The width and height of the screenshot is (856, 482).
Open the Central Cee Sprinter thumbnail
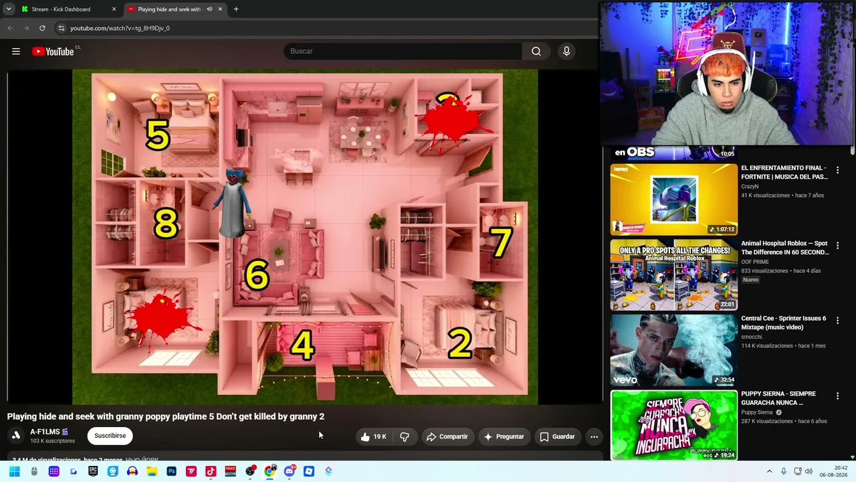pyautogui.click(x=674, y=350)
